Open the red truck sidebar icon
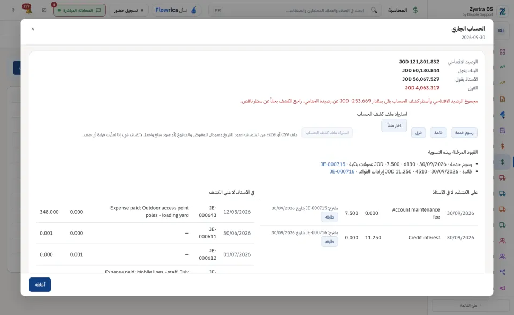 [502, 177]
